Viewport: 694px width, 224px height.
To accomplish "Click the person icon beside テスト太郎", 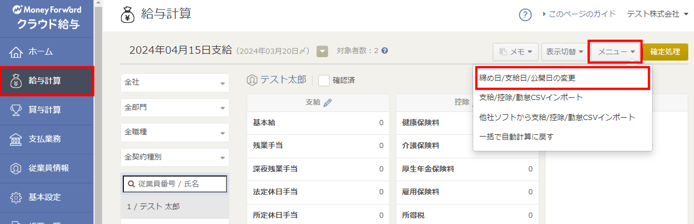I will (252, 80).
